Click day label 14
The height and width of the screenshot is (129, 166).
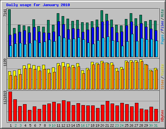pyautogui.click(x=73, y=125)
